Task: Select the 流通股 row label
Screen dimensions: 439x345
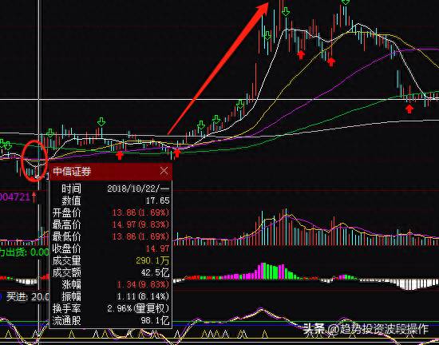Action: click(x=66, y=320)
